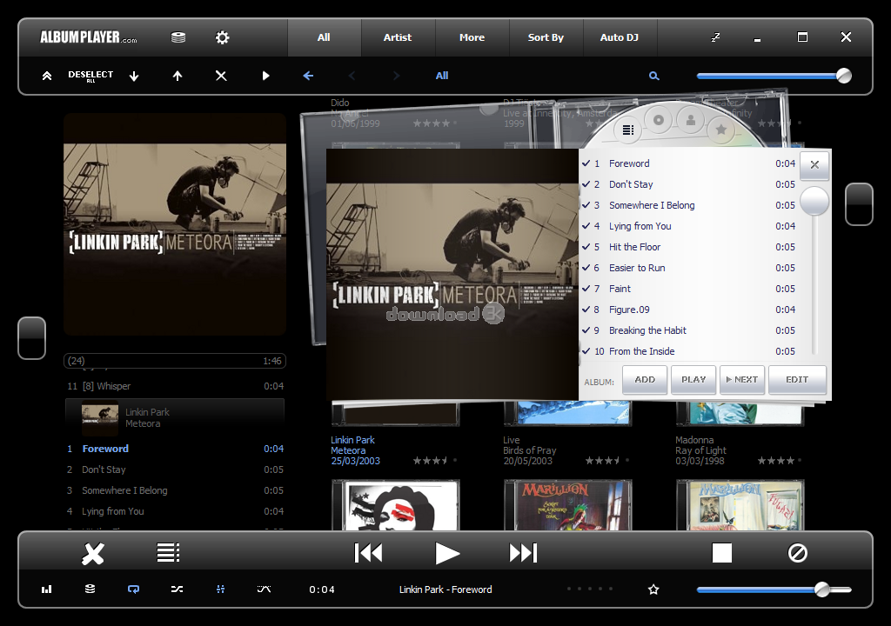
Task: Uncheck track 7 Faint checkmark
Action: pyautogui.click(x=586, y=289)
